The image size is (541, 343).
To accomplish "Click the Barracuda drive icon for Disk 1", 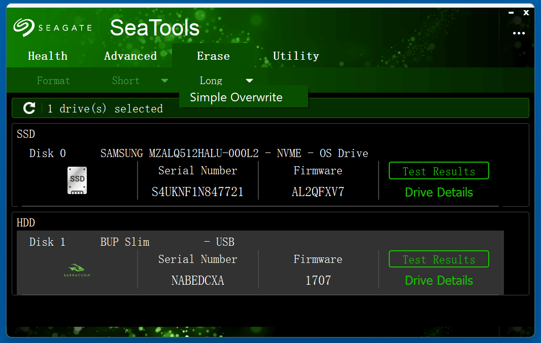I will coord(77,270).
